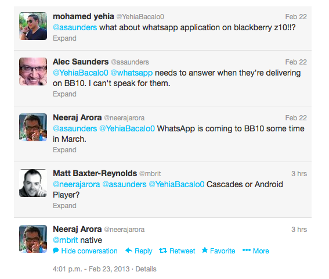
Task: Expand mohamed yehia's tweet
Action: (64, 38)
